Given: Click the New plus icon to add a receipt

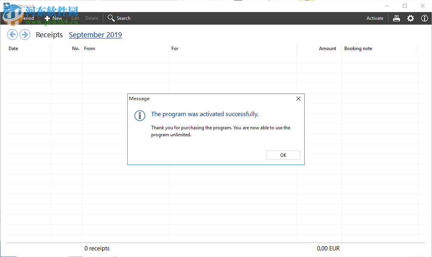Looking at the screenshot, I should pyautogui.click(x=48, y=18).
